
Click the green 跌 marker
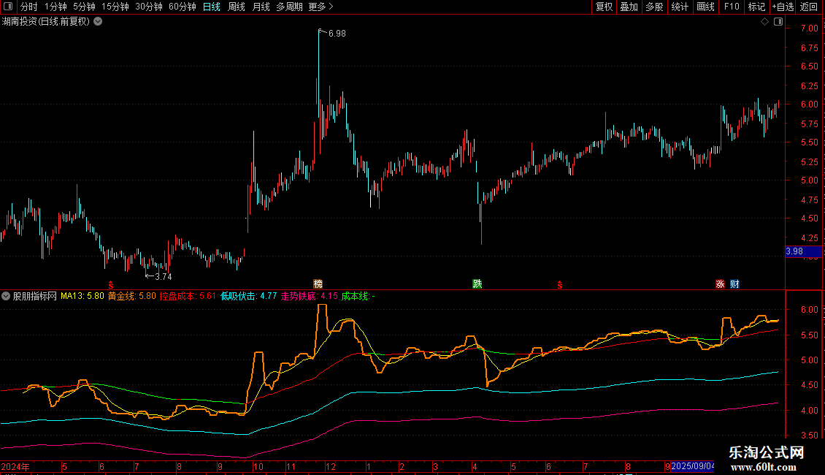pos(477,284)
